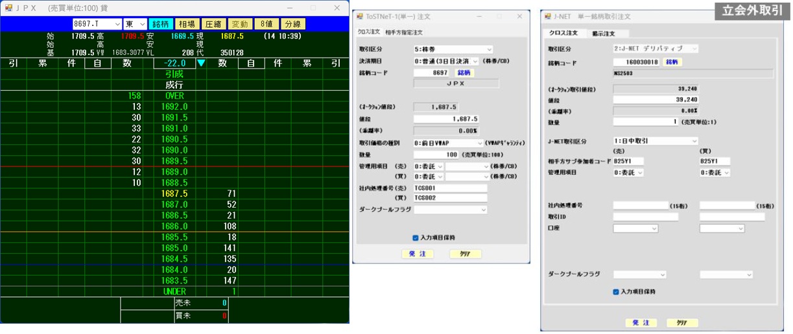
Task: Click 銘柄 lookup button in J-NET window
Action: tap(671, 62)
